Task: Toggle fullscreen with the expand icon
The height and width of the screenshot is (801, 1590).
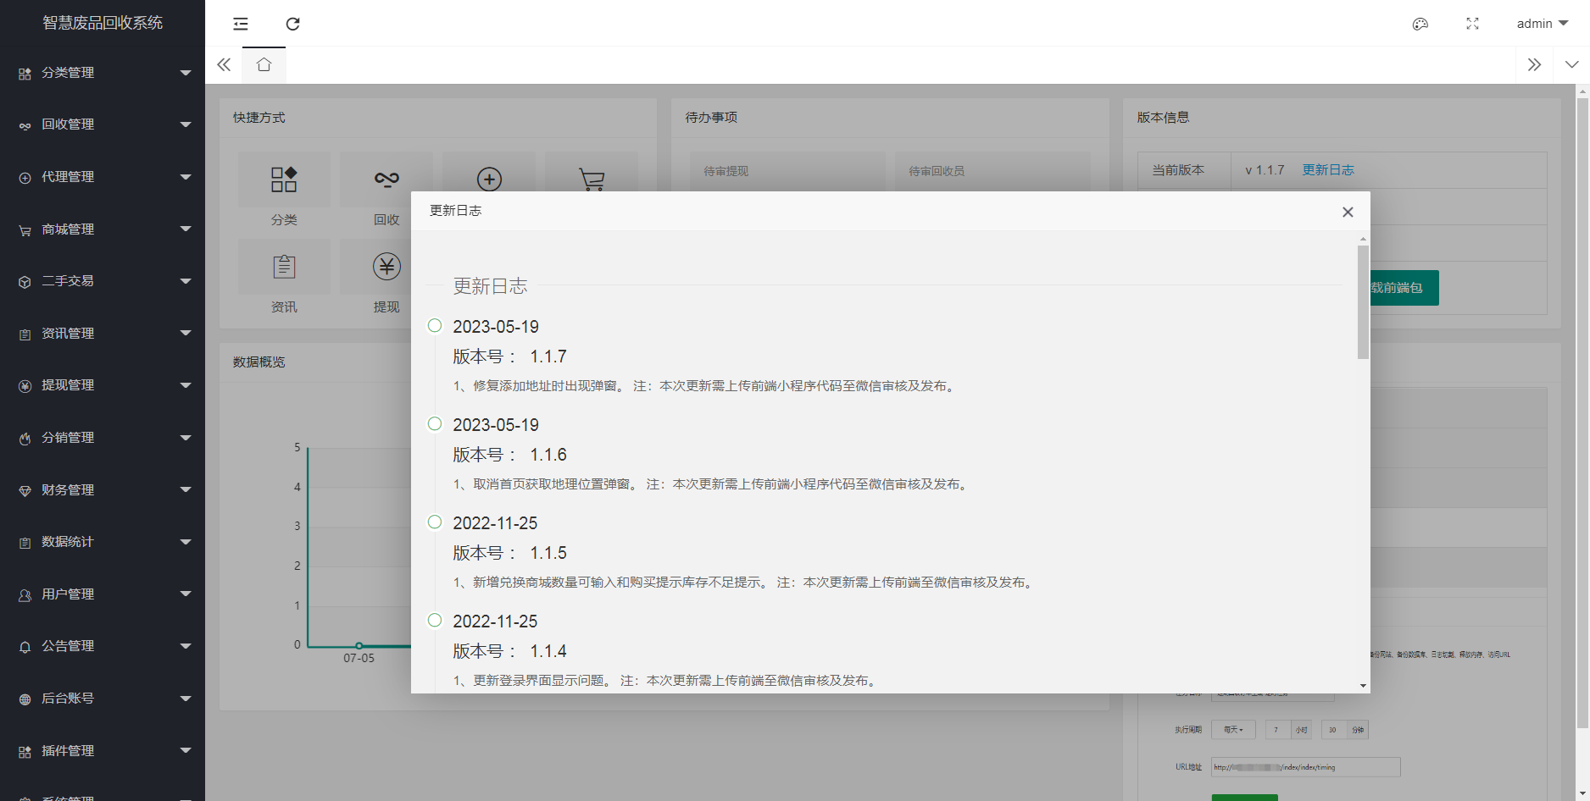Action: [x=1472, y=24]
